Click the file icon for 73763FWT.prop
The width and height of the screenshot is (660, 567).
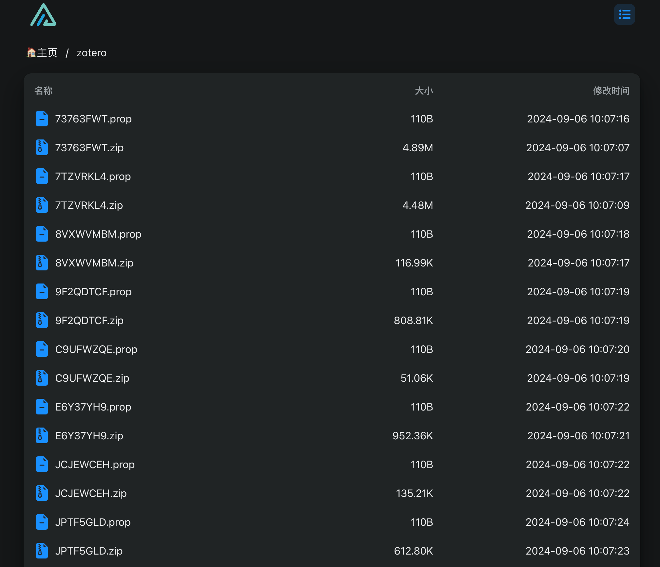coord(42,119)
